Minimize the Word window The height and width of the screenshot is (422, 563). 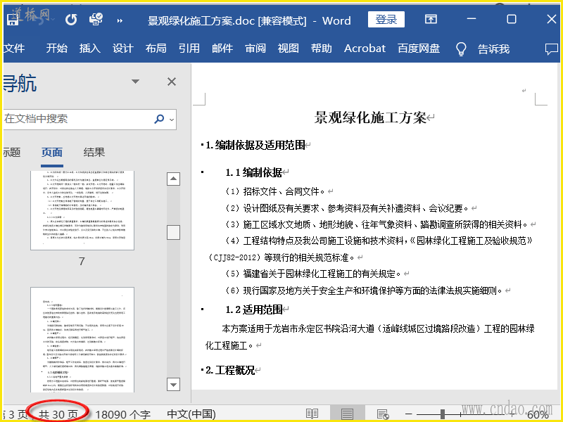[472, 19]
